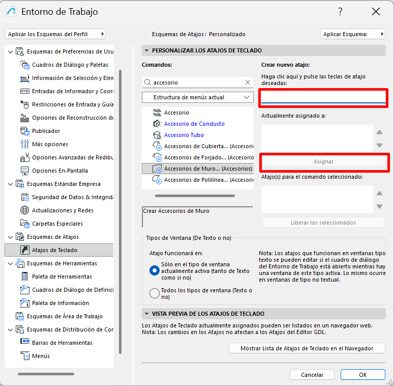Open the 'Estructura de menús actual' dropdown

197,97
